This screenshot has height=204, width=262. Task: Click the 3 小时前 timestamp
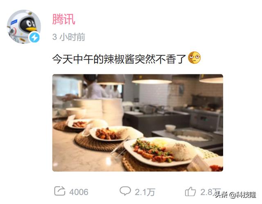point(69,37)
